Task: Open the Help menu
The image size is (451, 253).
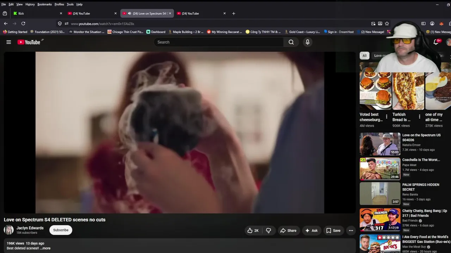Action: click(79, 4)
